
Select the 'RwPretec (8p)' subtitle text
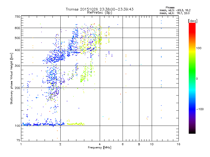tap(99, 13)
